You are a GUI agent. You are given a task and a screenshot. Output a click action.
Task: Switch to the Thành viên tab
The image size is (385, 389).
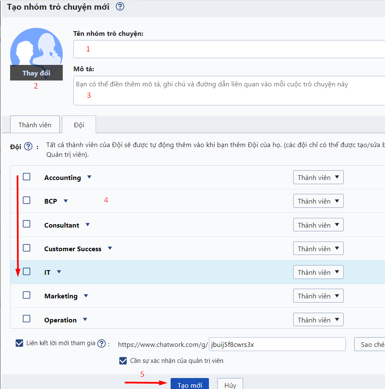(35, 125)
